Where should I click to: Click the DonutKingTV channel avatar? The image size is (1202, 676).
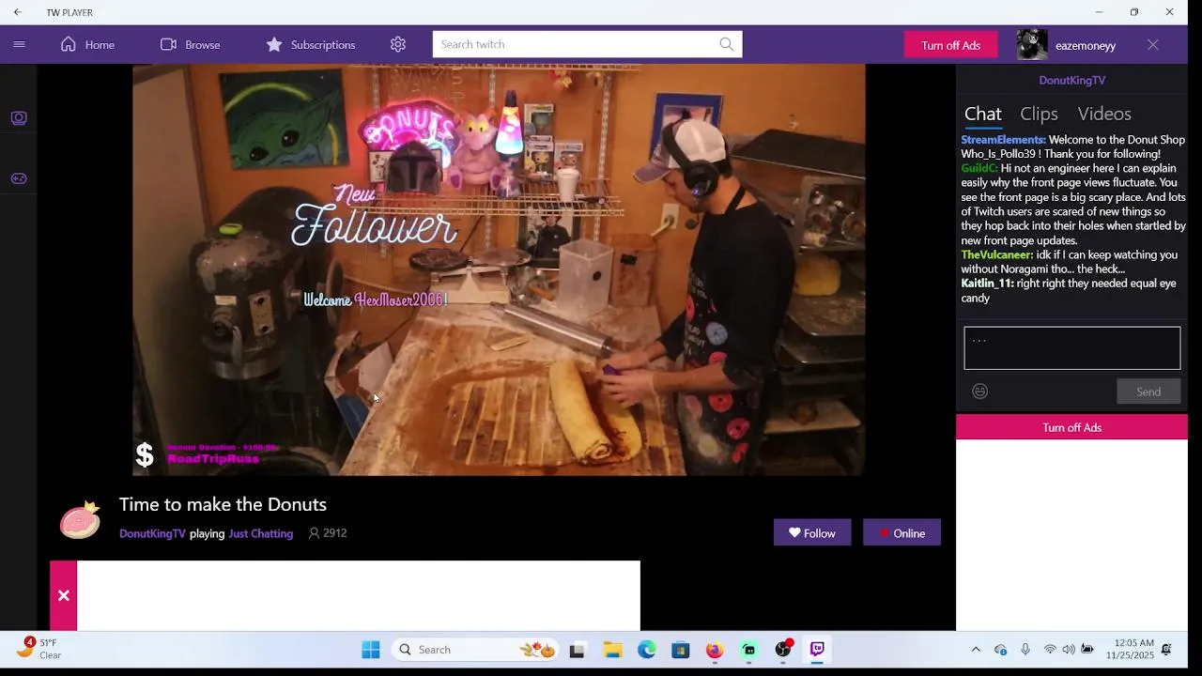click(80, 519)
